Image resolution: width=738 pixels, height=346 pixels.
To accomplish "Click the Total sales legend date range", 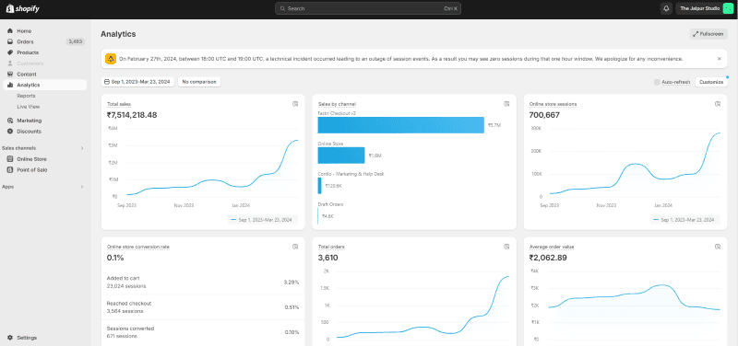I will coord(263,220).
